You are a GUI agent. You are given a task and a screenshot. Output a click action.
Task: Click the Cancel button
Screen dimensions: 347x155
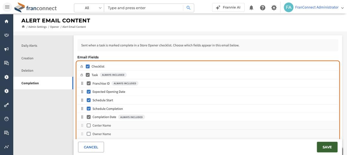[x=91, y=147]
